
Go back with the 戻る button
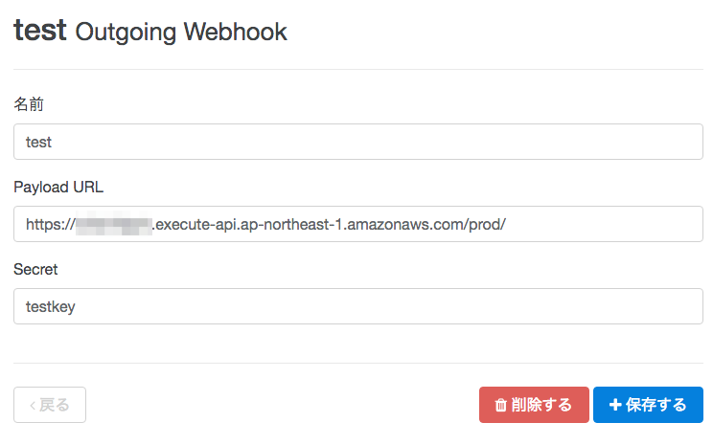[x=50, y=405]
